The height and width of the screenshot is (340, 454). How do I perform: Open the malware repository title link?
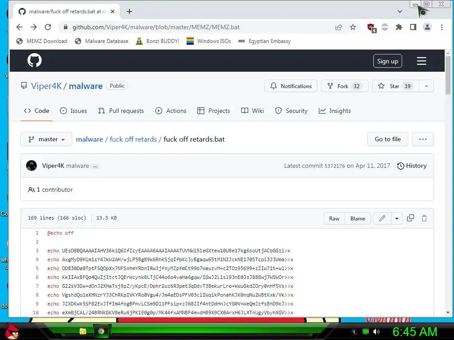[86, 86]
